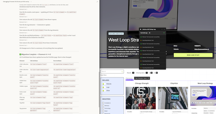The width and height of the screenshot is (216, 114).
Task: Open settings gear on cms_list label
Action: point(133,80)
